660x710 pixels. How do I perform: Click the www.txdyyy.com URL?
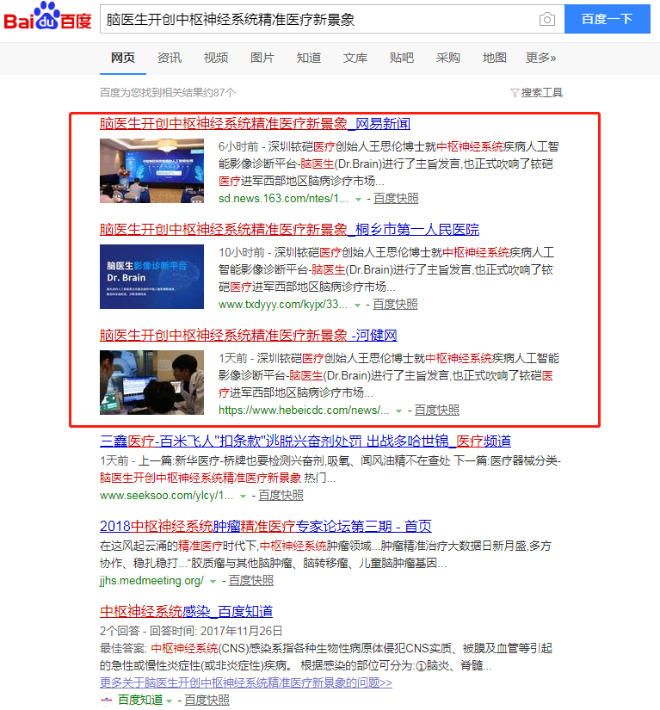point(283,305)
